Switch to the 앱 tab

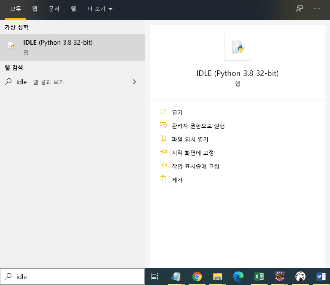tap(35, 9)
